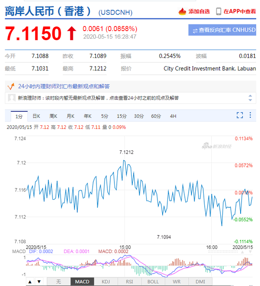The width and height of the screenshot is (260, 286).
Task: Switch to 15分 chart tab
Action: pos(121,116)
